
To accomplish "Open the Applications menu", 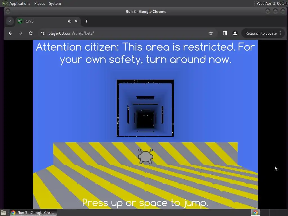I will [x=20, y=3].
